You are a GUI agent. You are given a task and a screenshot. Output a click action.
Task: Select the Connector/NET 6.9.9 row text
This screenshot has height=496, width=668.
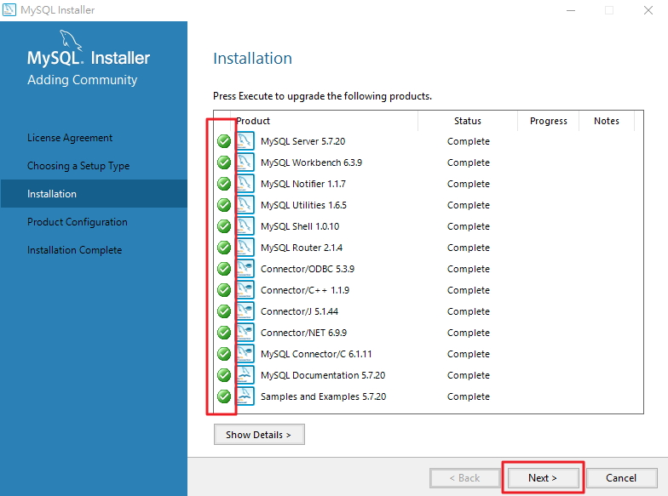(x=303, y=333)
